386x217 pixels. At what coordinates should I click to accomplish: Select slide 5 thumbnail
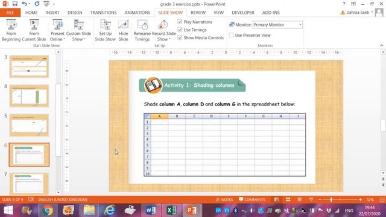click(29, 125)
